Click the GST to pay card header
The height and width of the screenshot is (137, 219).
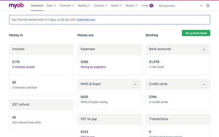pyautogui.click(x=109, y=119)
